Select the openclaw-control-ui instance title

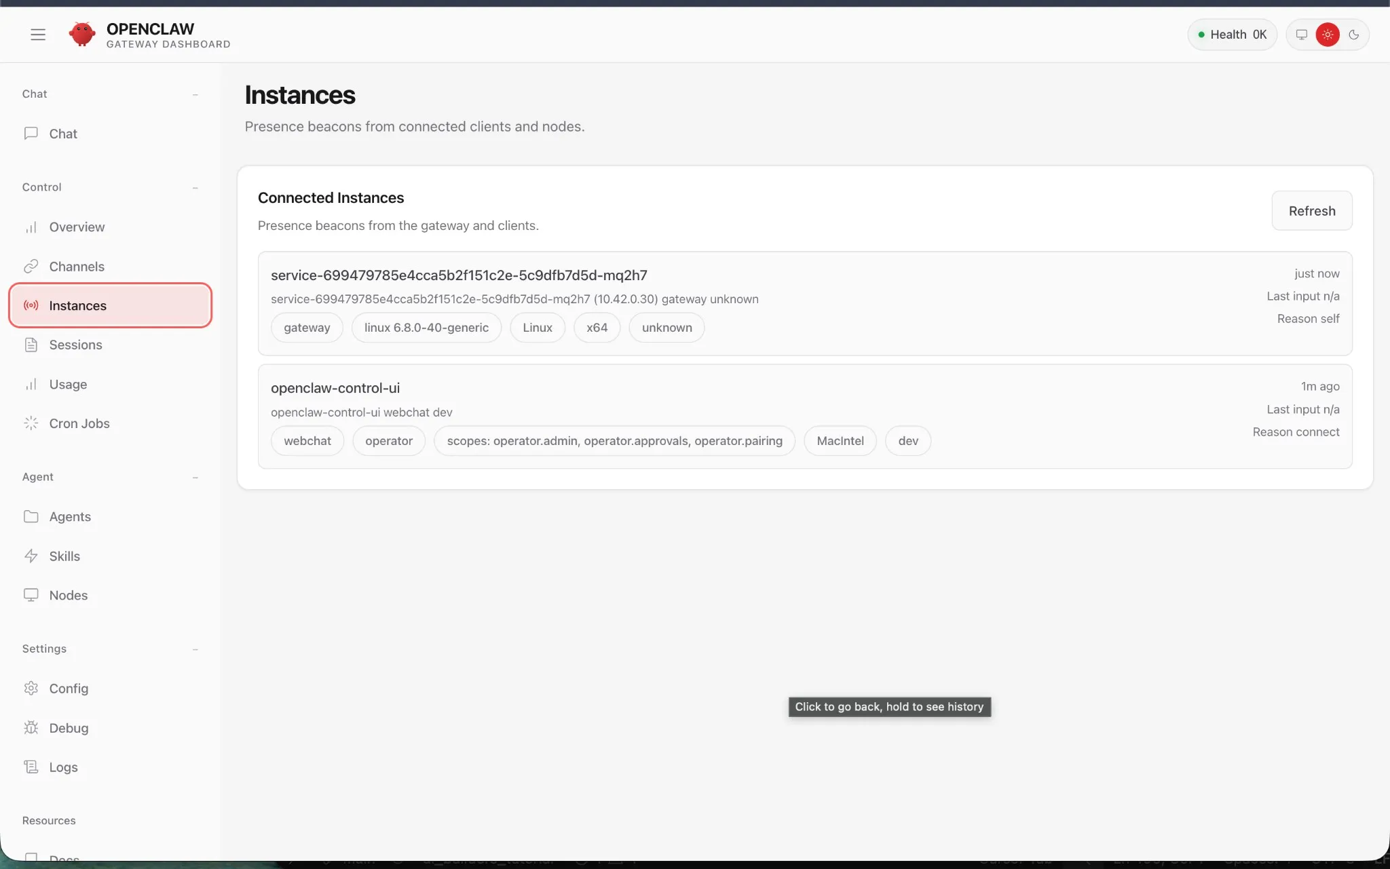click(x=335, y=388)
